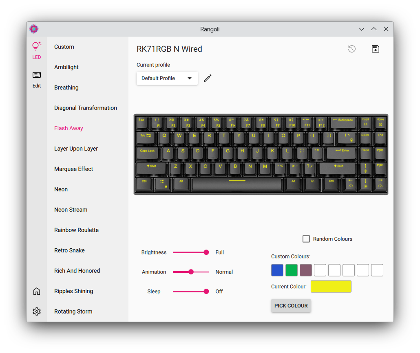Click the Tab key on keyboard
The height and width of the screenshot is (353, 420).
pyautogui.click(x=146, y=138)
